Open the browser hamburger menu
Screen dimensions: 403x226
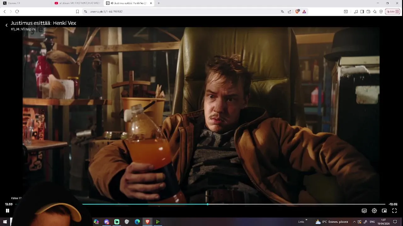(397, 12)
